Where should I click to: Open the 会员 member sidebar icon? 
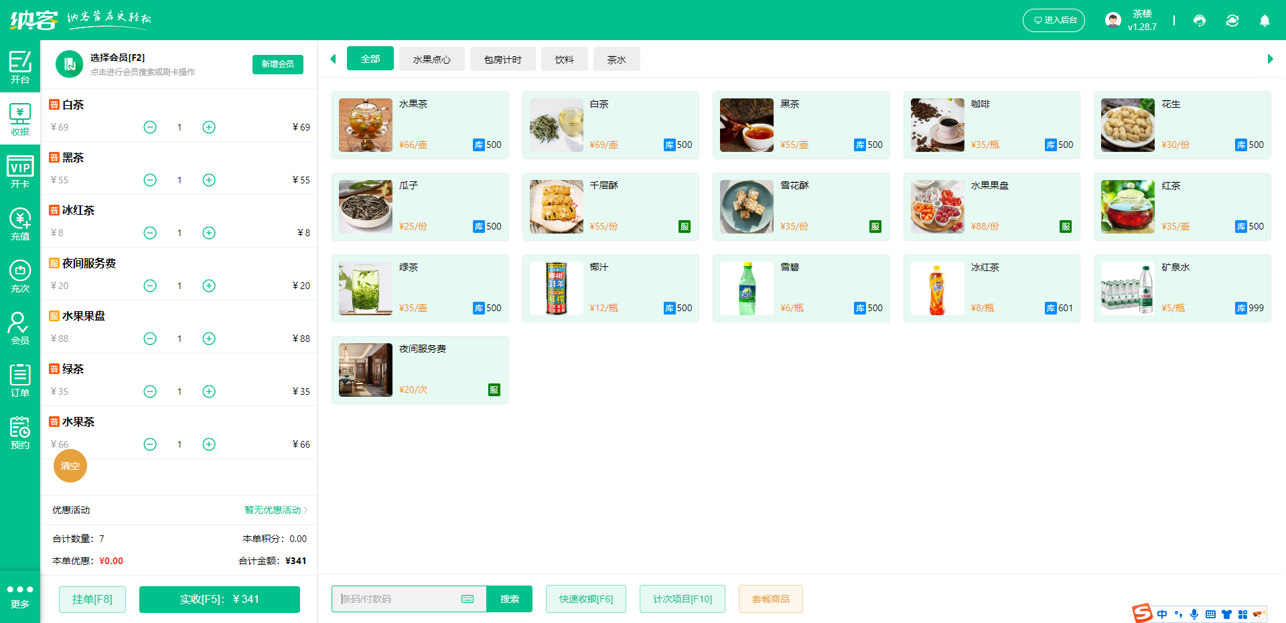[x=20, y=327]
